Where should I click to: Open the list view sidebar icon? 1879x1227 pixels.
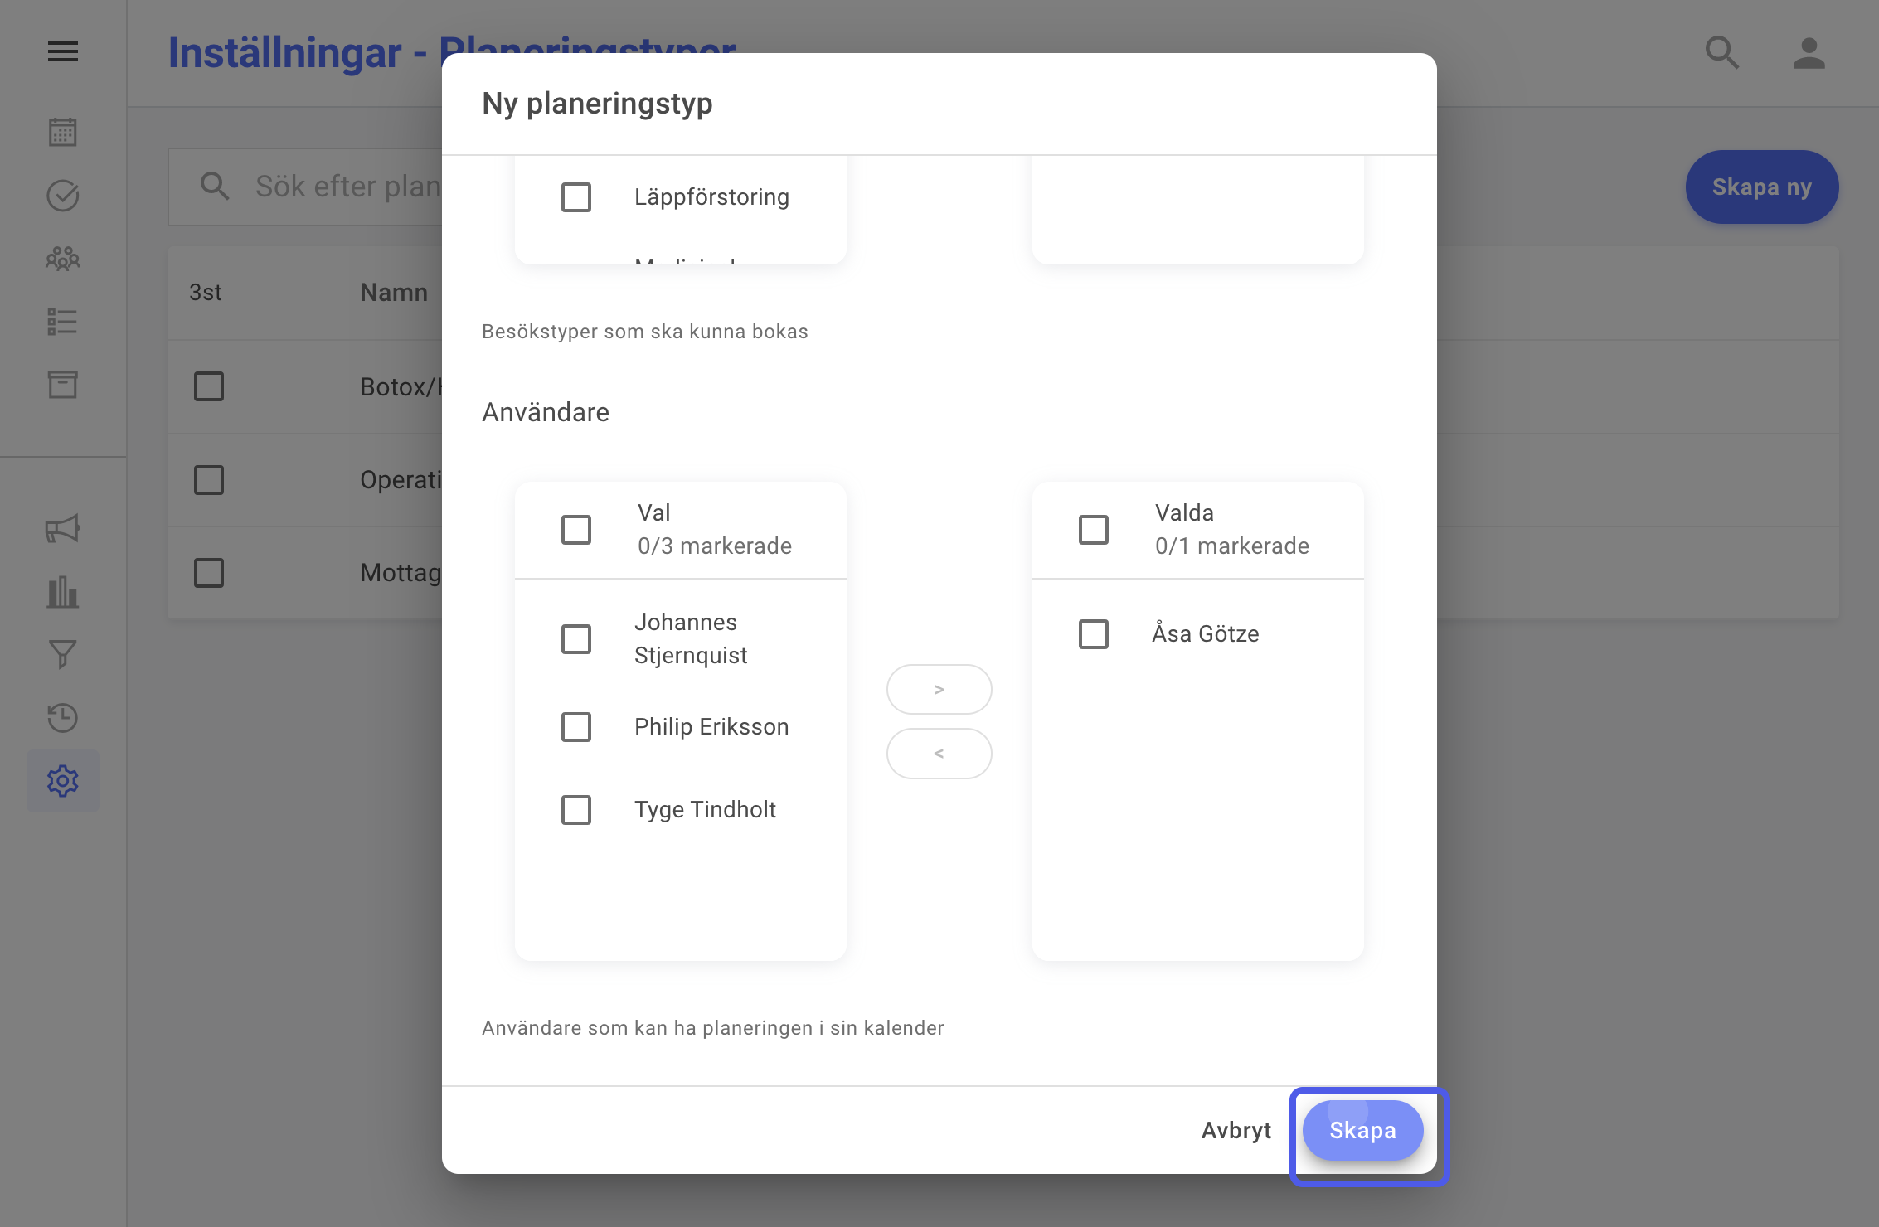(63, 322)
